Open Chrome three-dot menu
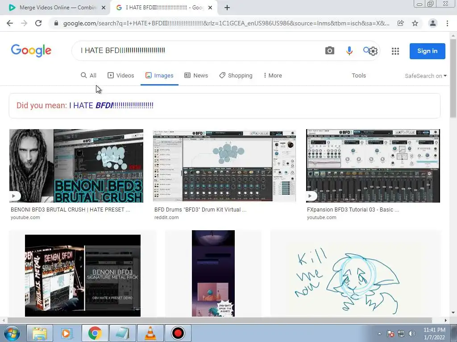 (447, 23)
